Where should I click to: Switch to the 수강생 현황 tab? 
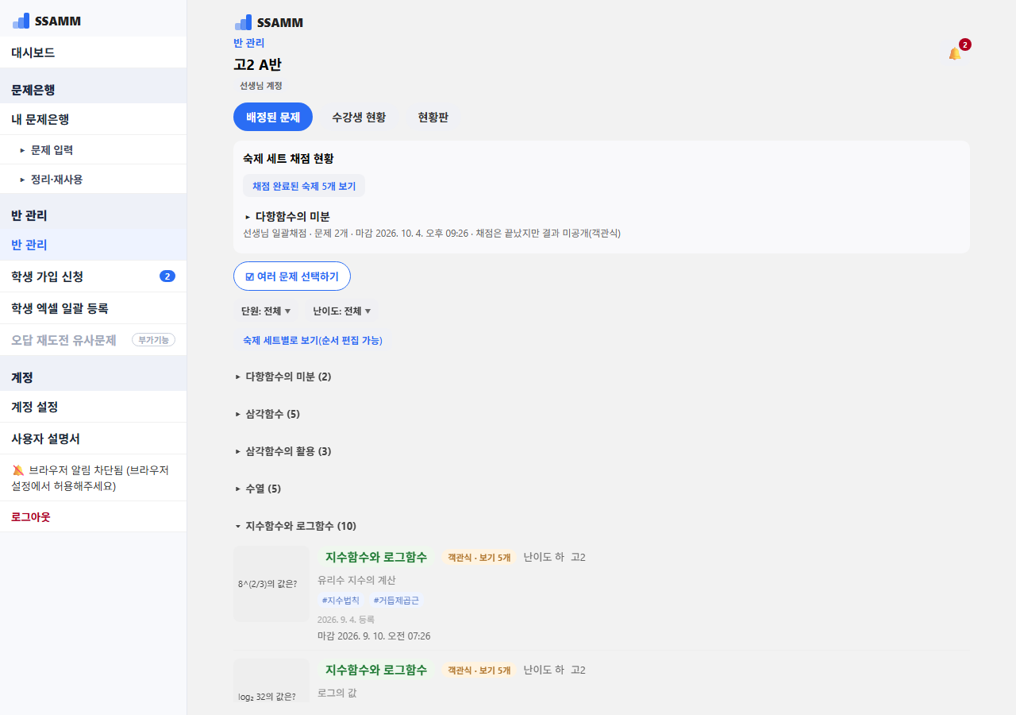tap(359, 117)
